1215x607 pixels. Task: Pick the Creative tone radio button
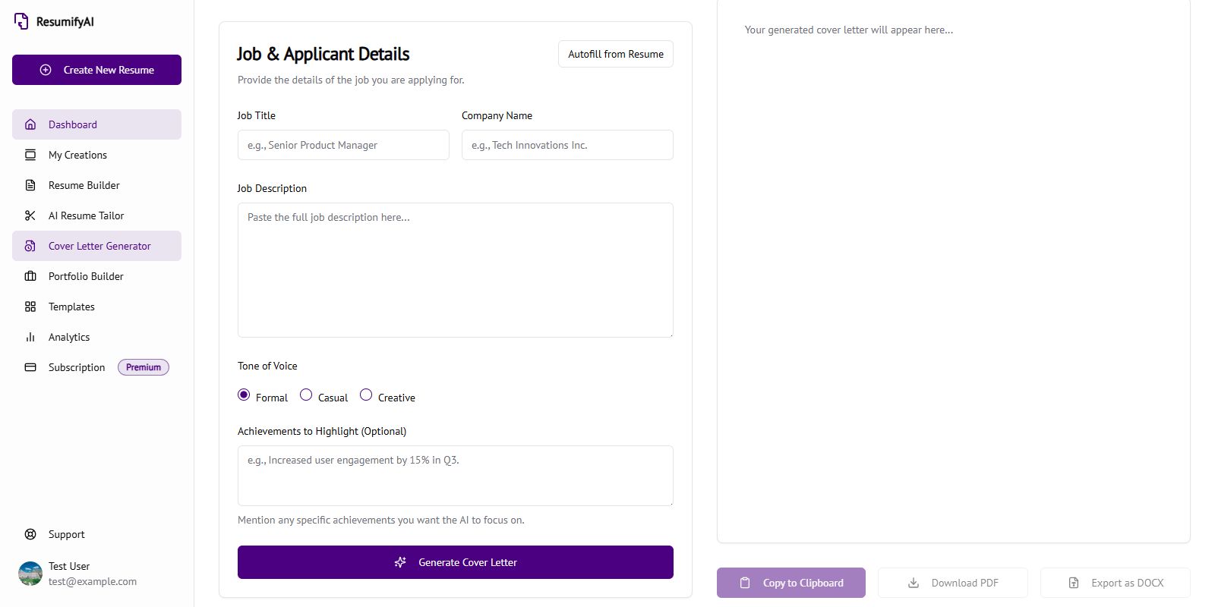366,395
